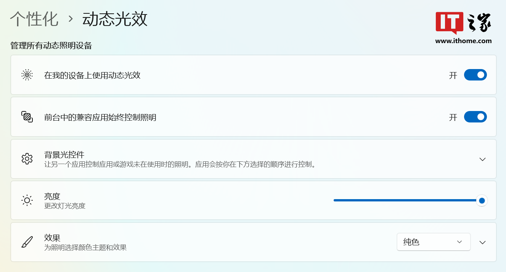Visit the www.ithome.com link
Screen dimensions: 506x272
tap(464, 41)
